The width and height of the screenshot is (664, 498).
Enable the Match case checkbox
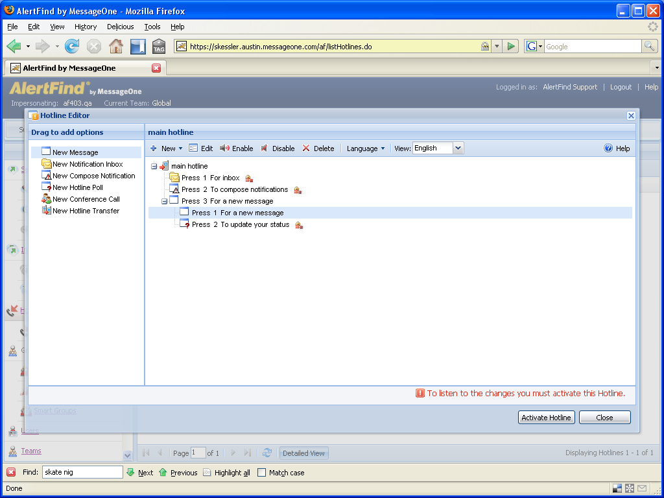[262, 472]
